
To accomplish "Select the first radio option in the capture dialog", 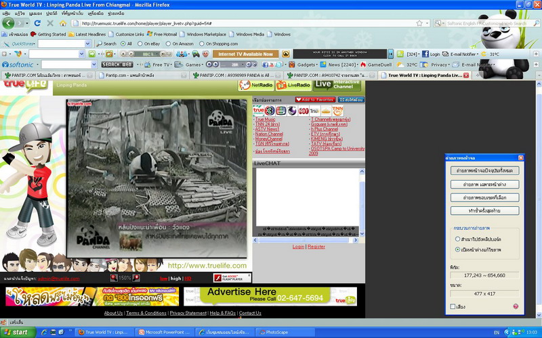I will coord(457,239).
